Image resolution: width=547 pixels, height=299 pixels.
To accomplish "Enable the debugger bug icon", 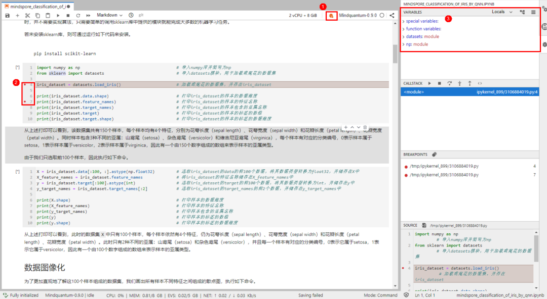I will click(331, 16).
